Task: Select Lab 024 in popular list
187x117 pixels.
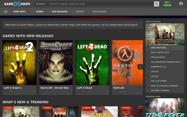Action: (x=165, y=71)
